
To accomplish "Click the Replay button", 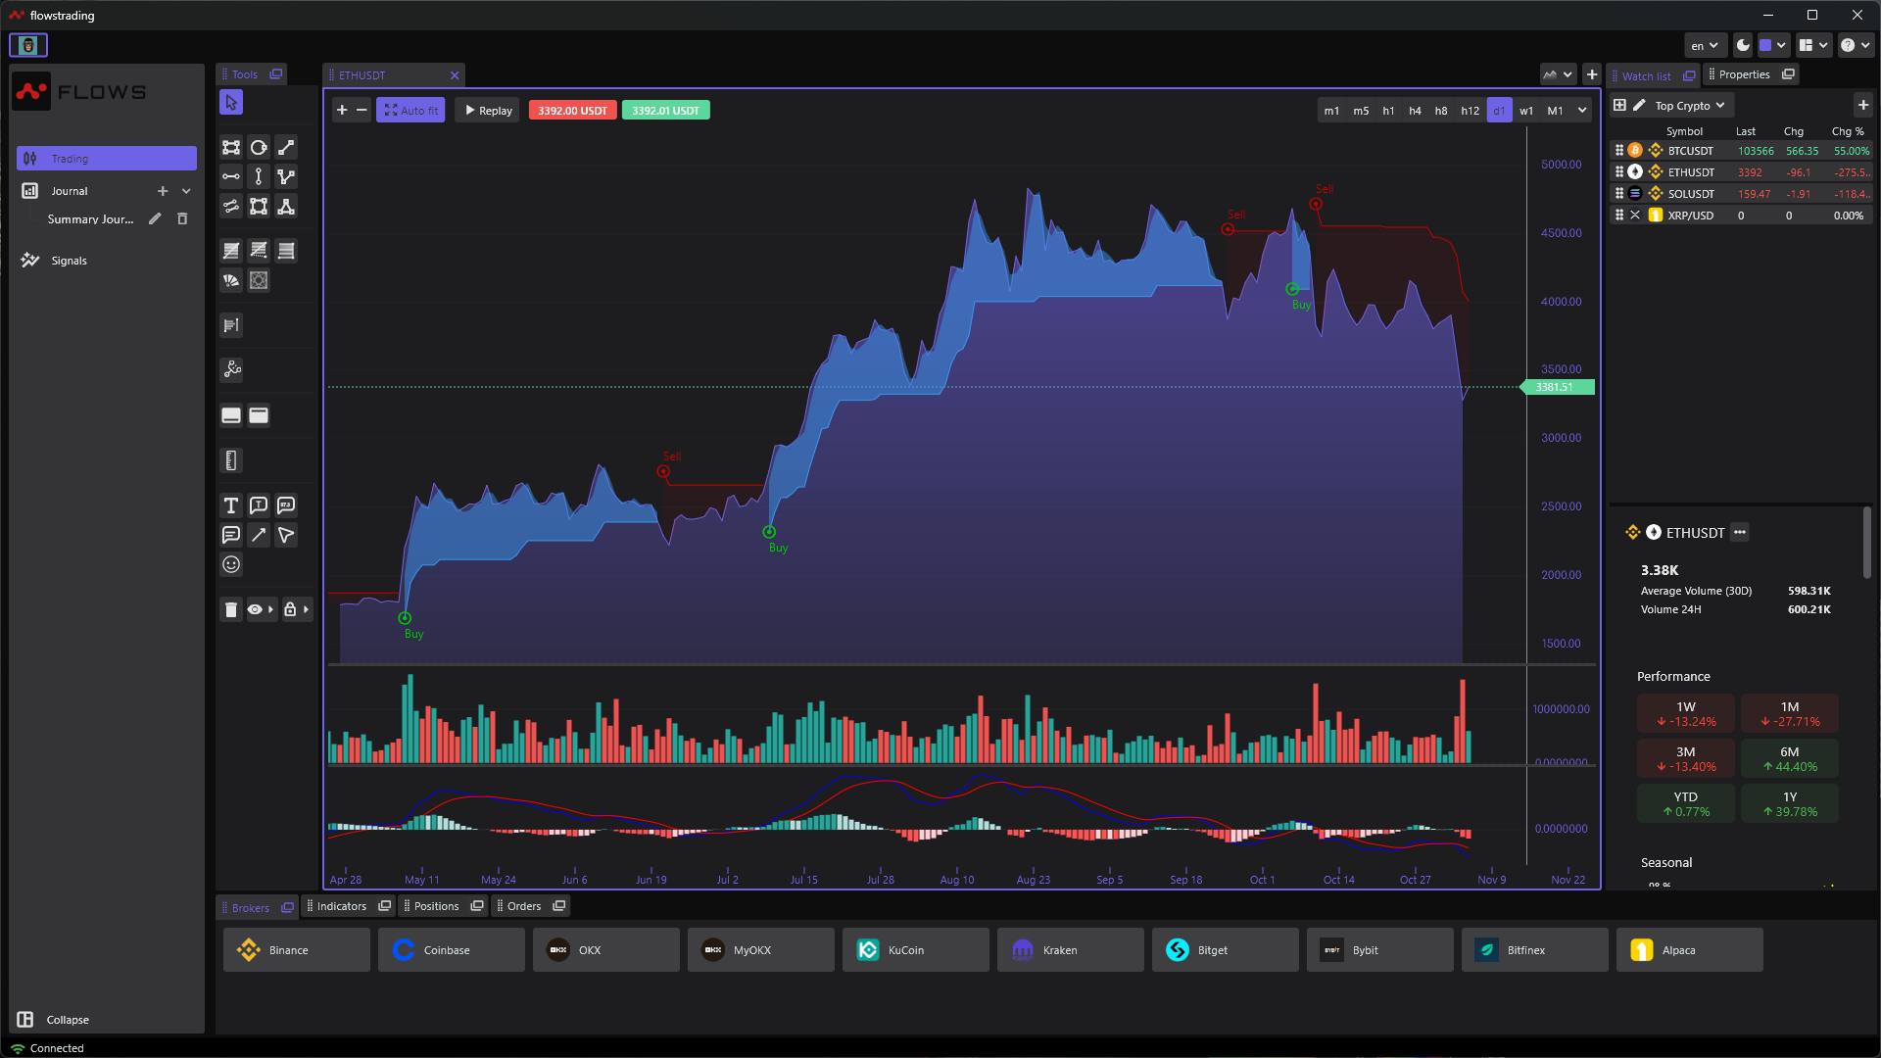I will click(x=488, y=111).
